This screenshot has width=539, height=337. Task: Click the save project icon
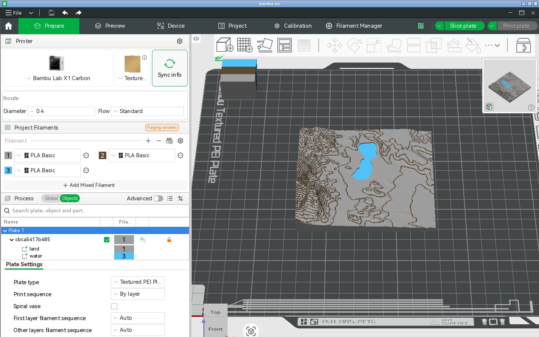click(x=52, y=13)
